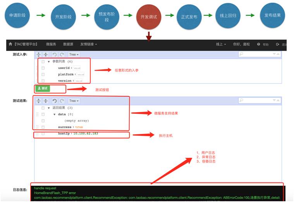Screen dimensions: 294x202
Task: Open the 线上 environment dropdown
Action: click(x=221, y=44)
